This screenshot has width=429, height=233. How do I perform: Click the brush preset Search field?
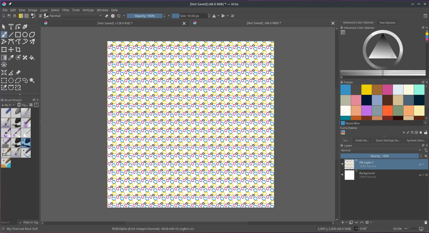click(8, 222)
